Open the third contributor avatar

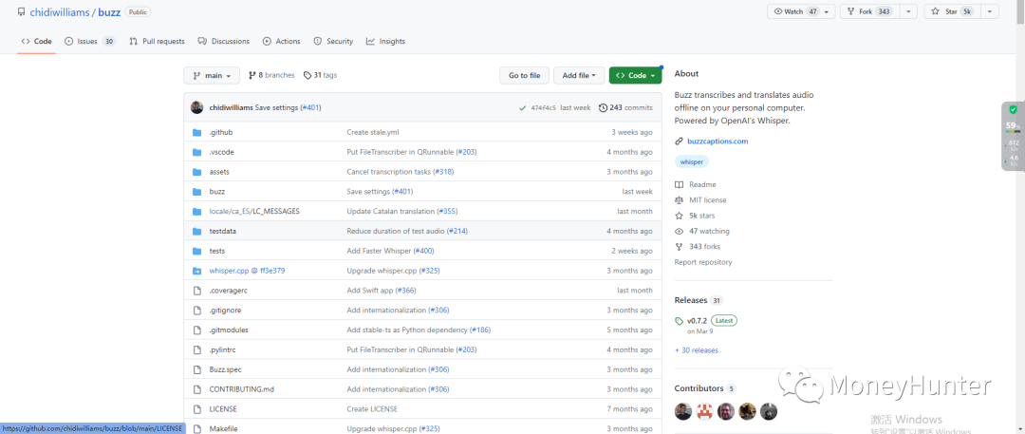click(x=726, y=411)
